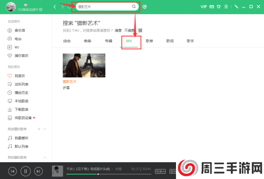Collapse the 我收藏的歌单 section

pyautogui.click(x=45, y=157)
